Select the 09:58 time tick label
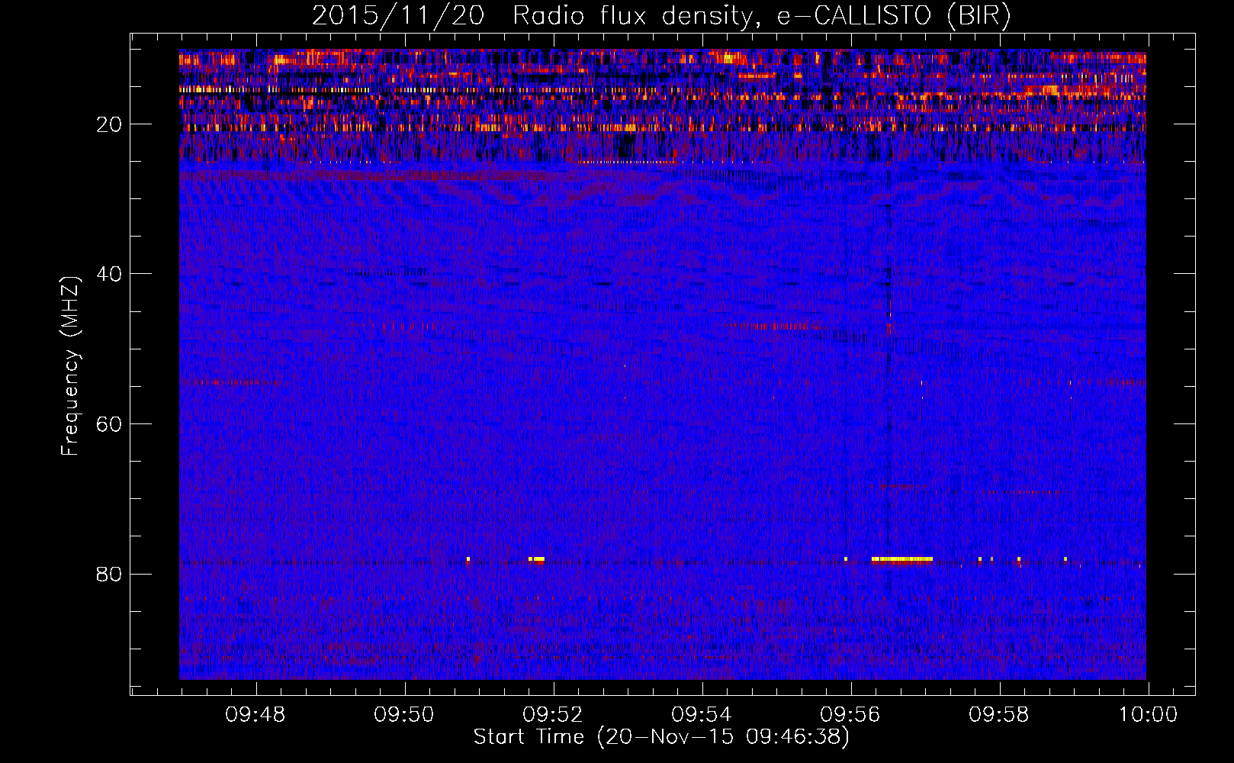Screen dimensions: 1234x763 (x=998, y=715)
